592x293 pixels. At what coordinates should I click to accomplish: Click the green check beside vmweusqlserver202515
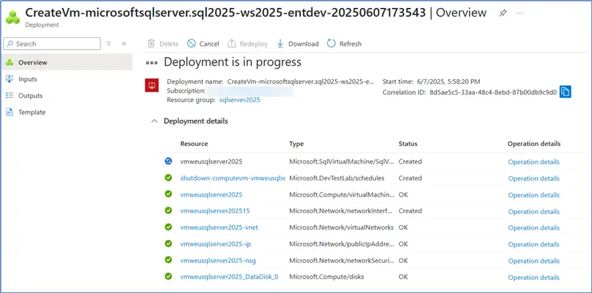pos(168,211)
